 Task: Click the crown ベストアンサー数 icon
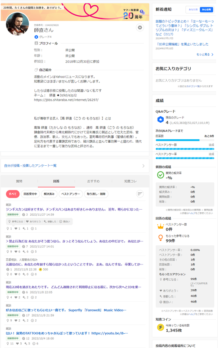[160, 226]
